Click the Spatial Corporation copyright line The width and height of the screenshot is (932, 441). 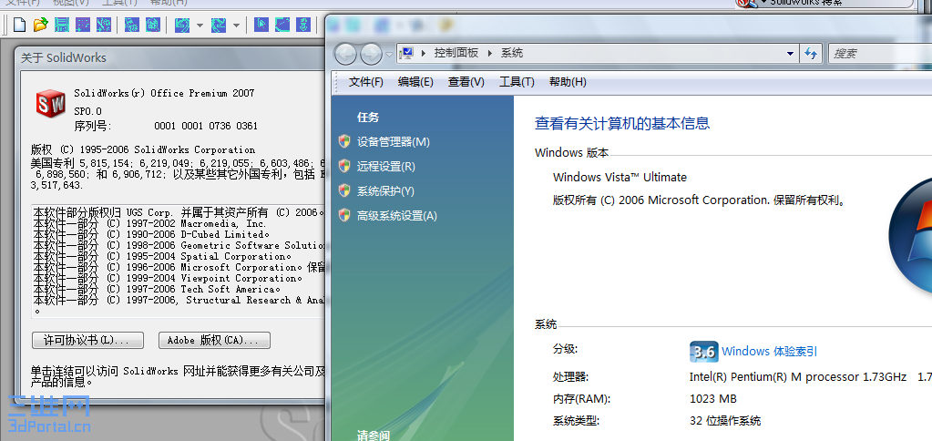coord(162,256)
